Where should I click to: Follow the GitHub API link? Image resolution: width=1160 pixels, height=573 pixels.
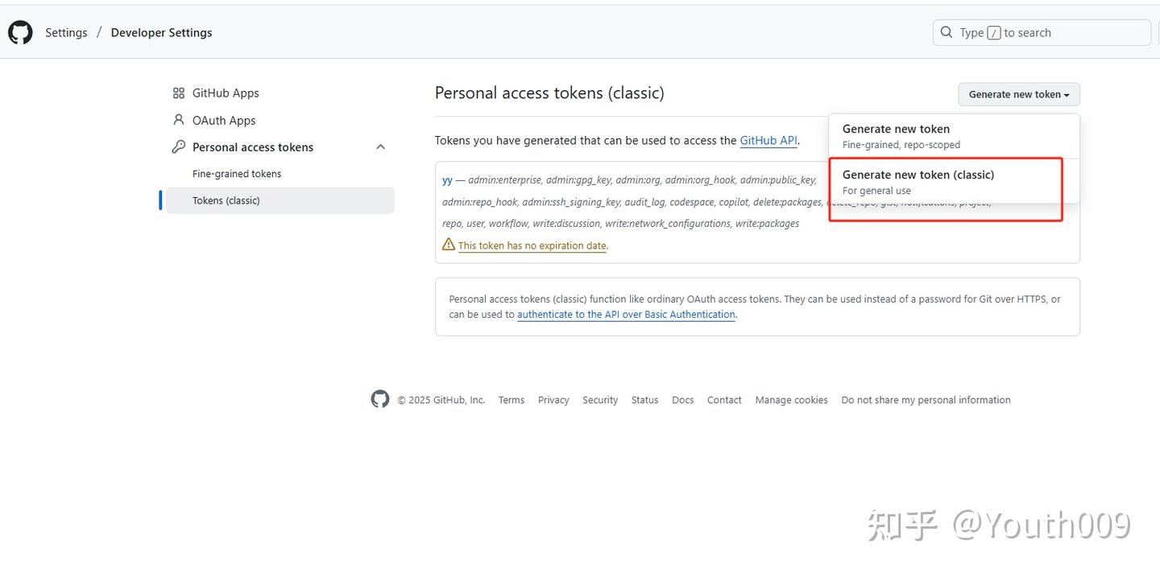click(x=768, y=140)
